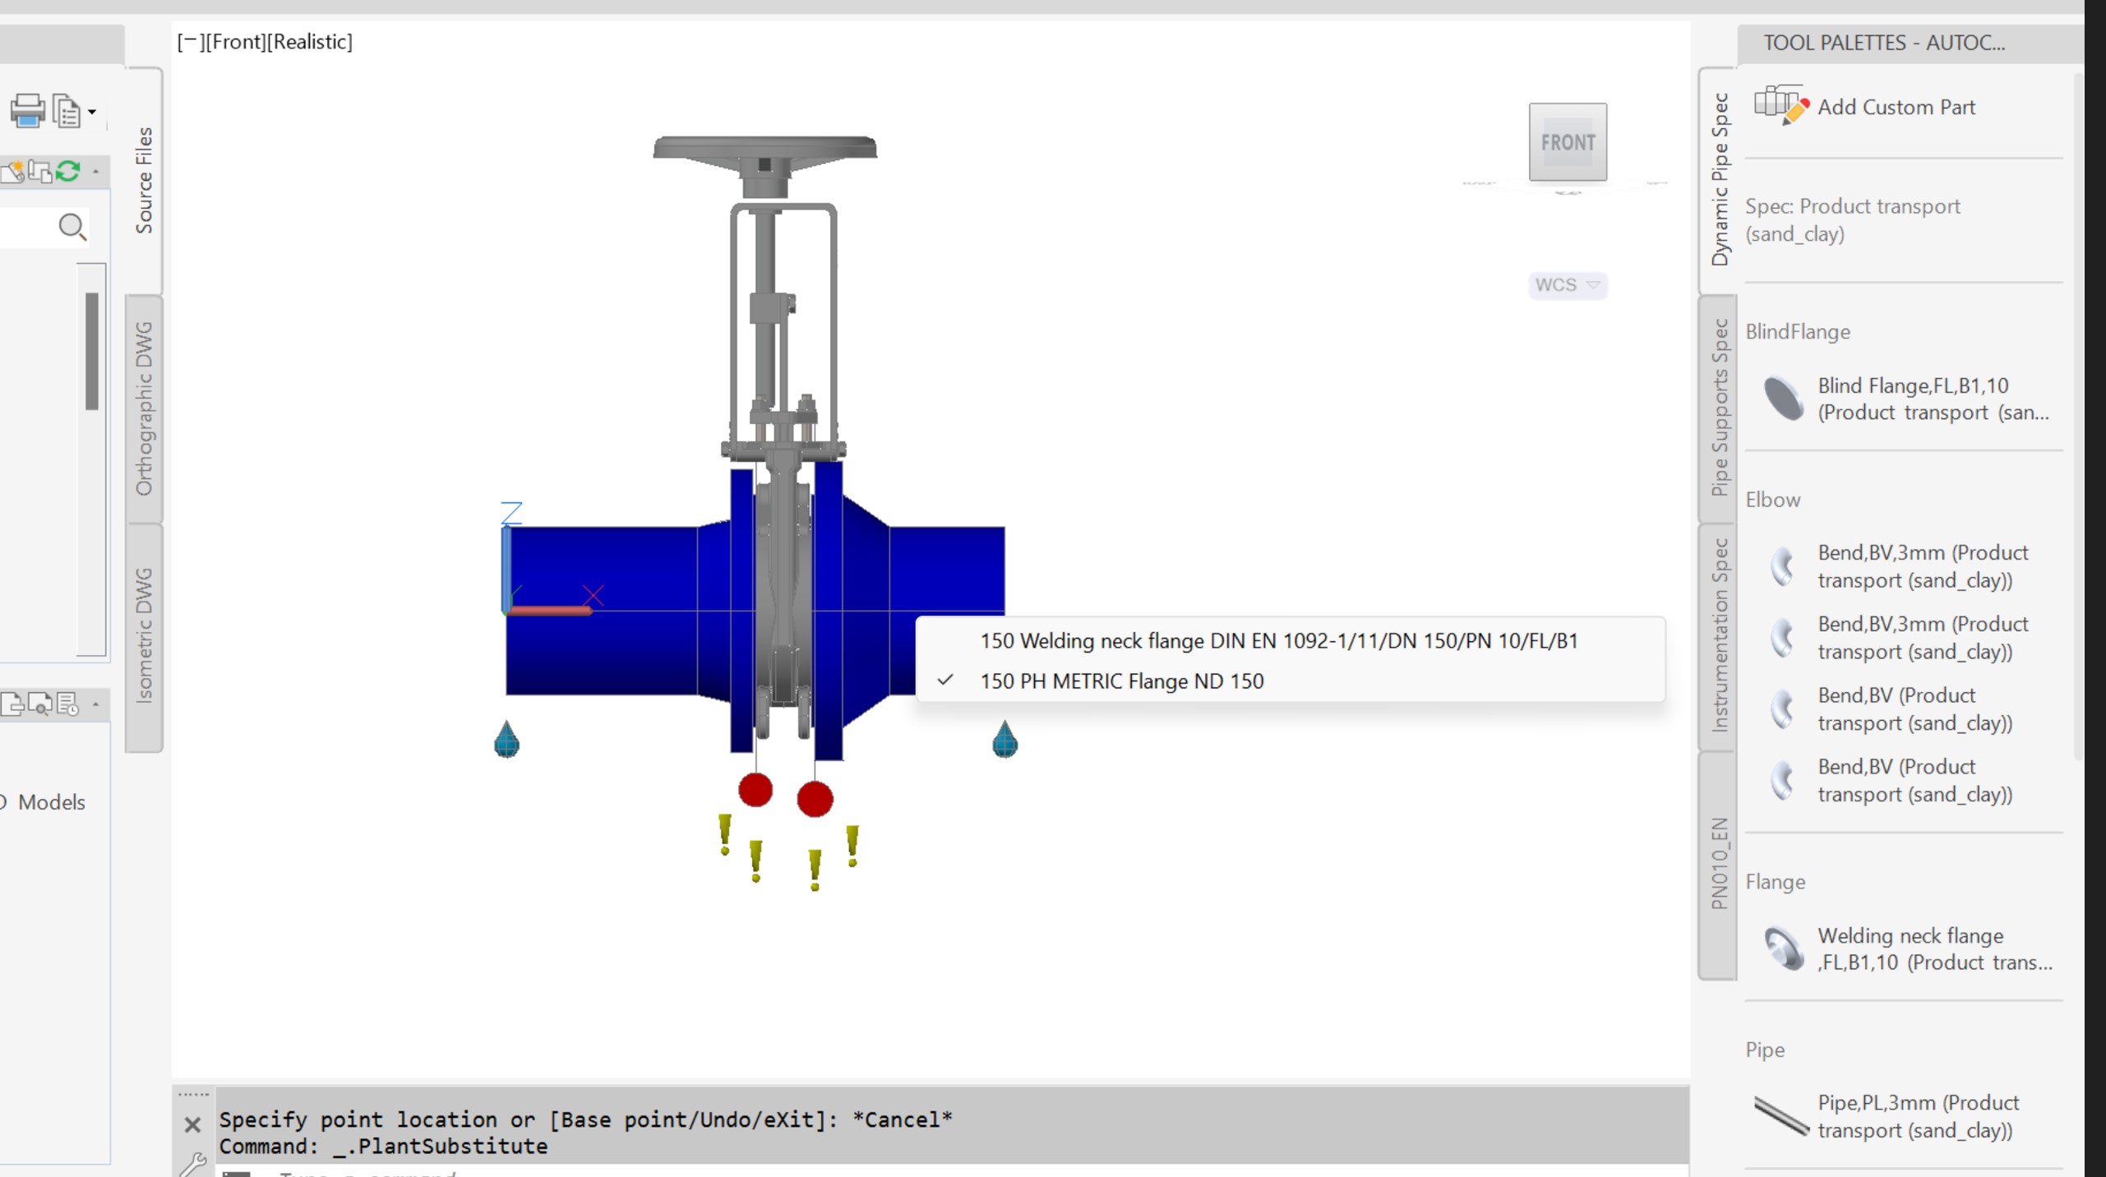This screenshot has width=2106, height=1177.
Task: Click the search magnifier icon
Action: click(x=72, y=227)
